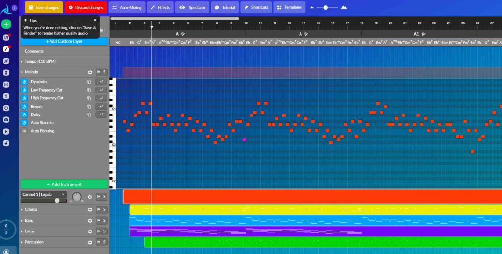This screenshot has height=254, width=502.
Task: Switch to Spectator mode
Action: click(192, 7)
